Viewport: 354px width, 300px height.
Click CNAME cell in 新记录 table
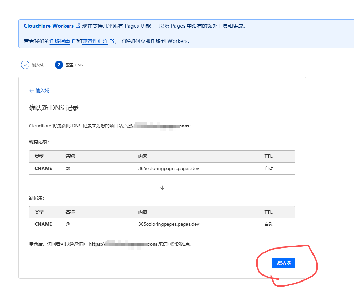pyautogui.click(x=43, y=224)
